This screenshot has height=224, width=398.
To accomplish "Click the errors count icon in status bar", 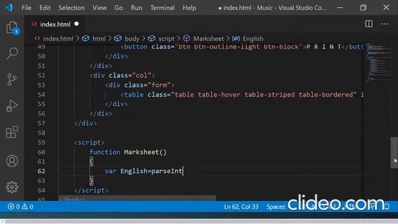I will (14, 207).
